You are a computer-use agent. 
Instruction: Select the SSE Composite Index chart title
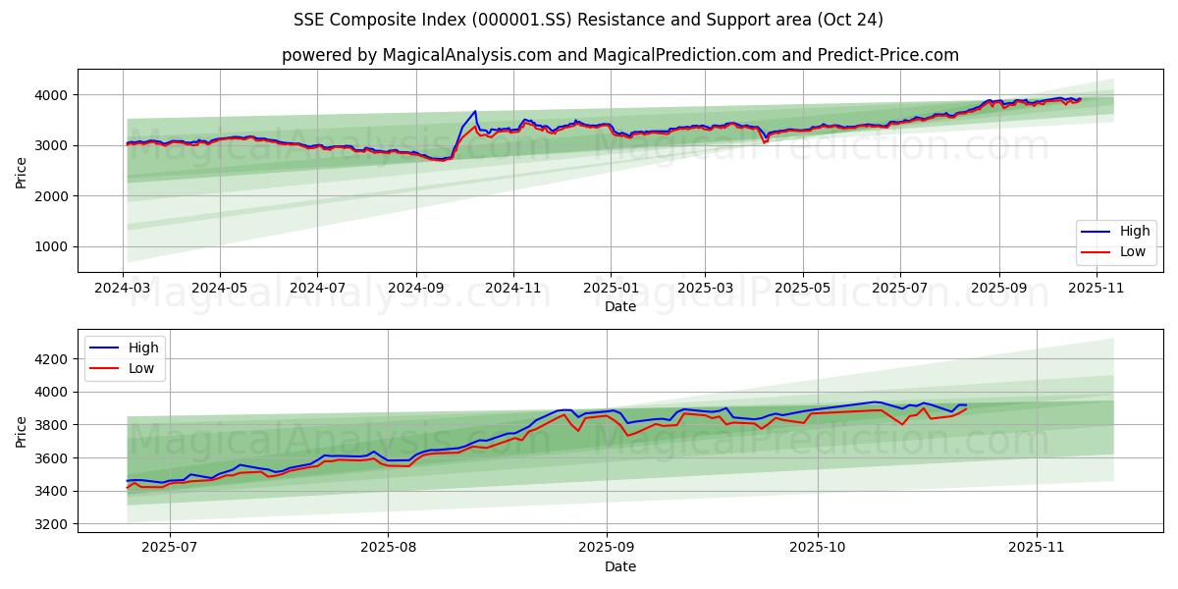[x=588, y=20]
